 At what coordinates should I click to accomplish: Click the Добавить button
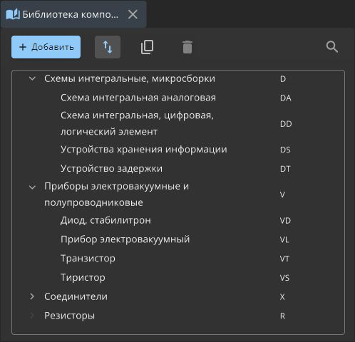[46, 47]
